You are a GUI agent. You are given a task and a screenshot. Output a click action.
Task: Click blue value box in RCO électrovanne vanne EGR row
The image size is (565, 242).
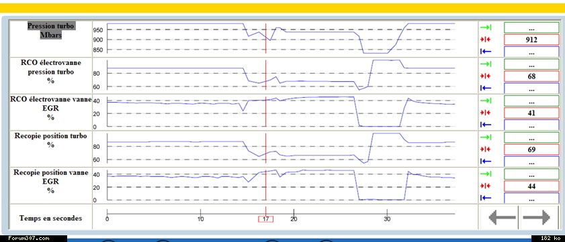click(531, 125)
